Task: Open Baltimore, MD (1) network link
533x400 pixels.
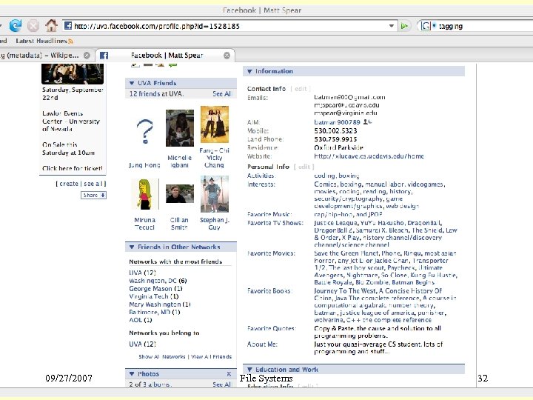Action: tap(154, 312)
